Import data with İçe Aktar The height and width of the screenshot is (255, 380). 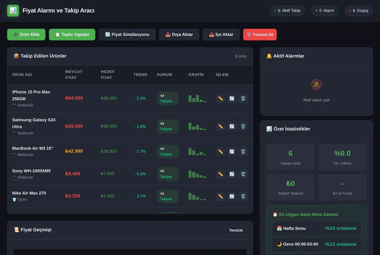coord(221,34)
